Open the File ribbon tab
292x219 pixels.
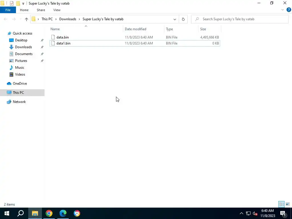8,10
